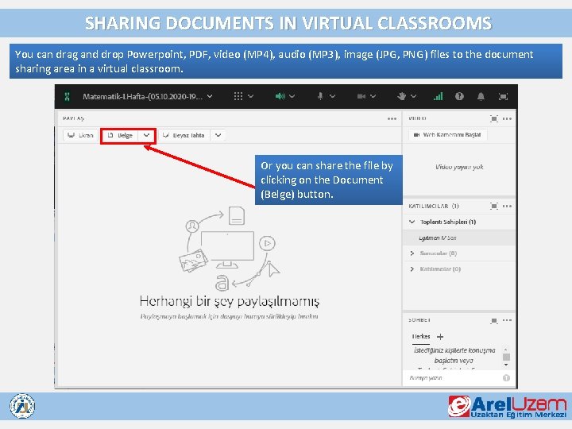Toggle the microphone icon

coord(320,96)
